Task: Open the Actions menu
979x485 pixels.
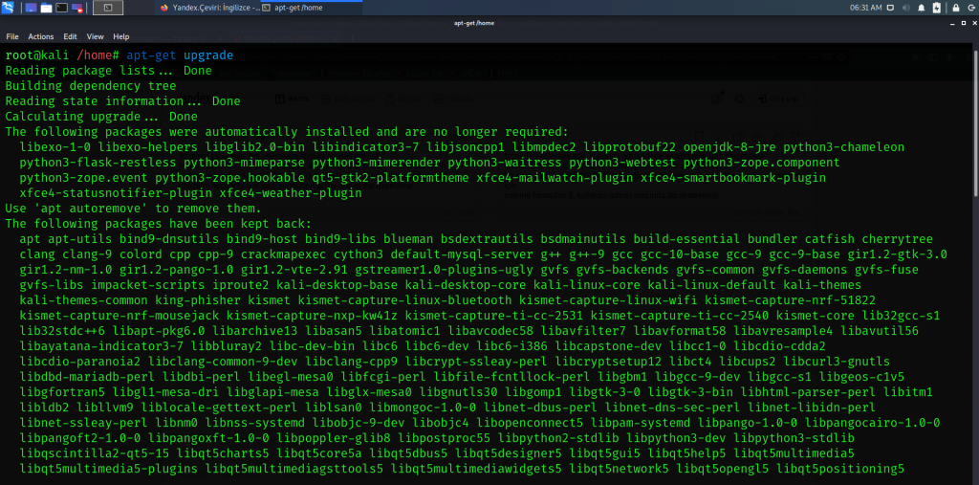Action: (x=40, y=36)
